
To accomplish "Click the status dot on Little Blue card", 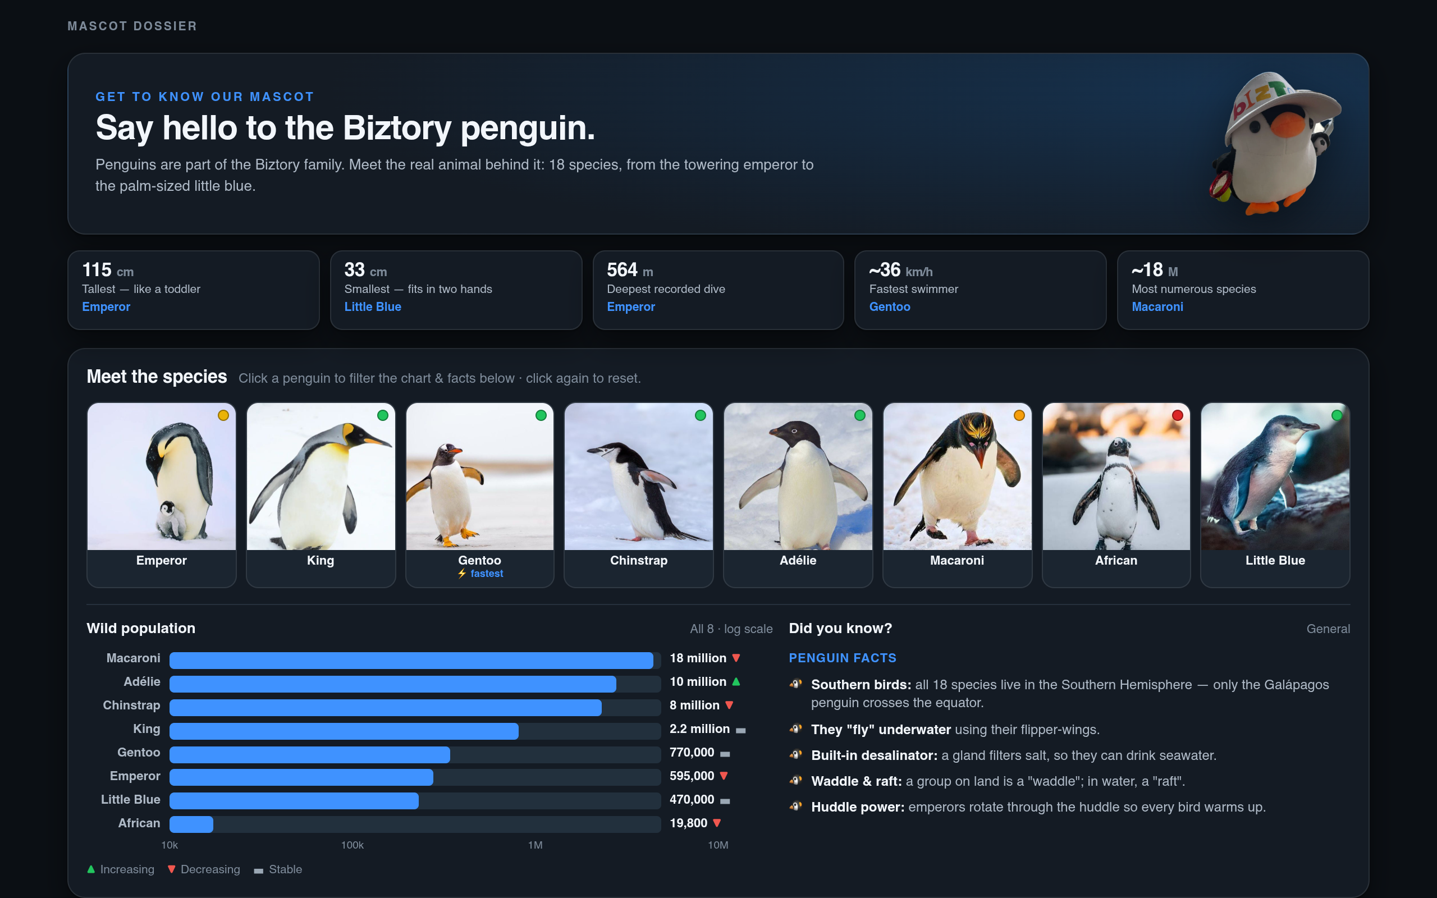I will [1337, 415].
